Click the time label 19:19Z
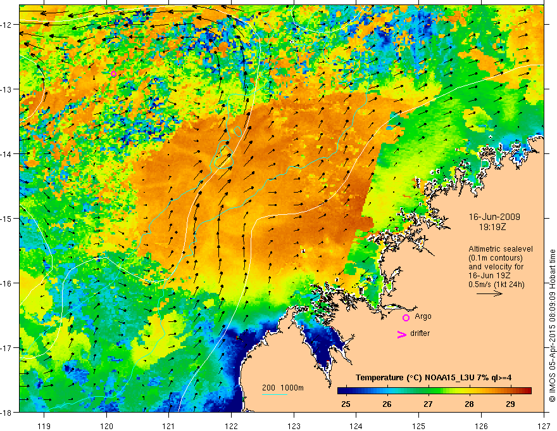The height and width of the screenshot is (431, 557). click(492, 227)
